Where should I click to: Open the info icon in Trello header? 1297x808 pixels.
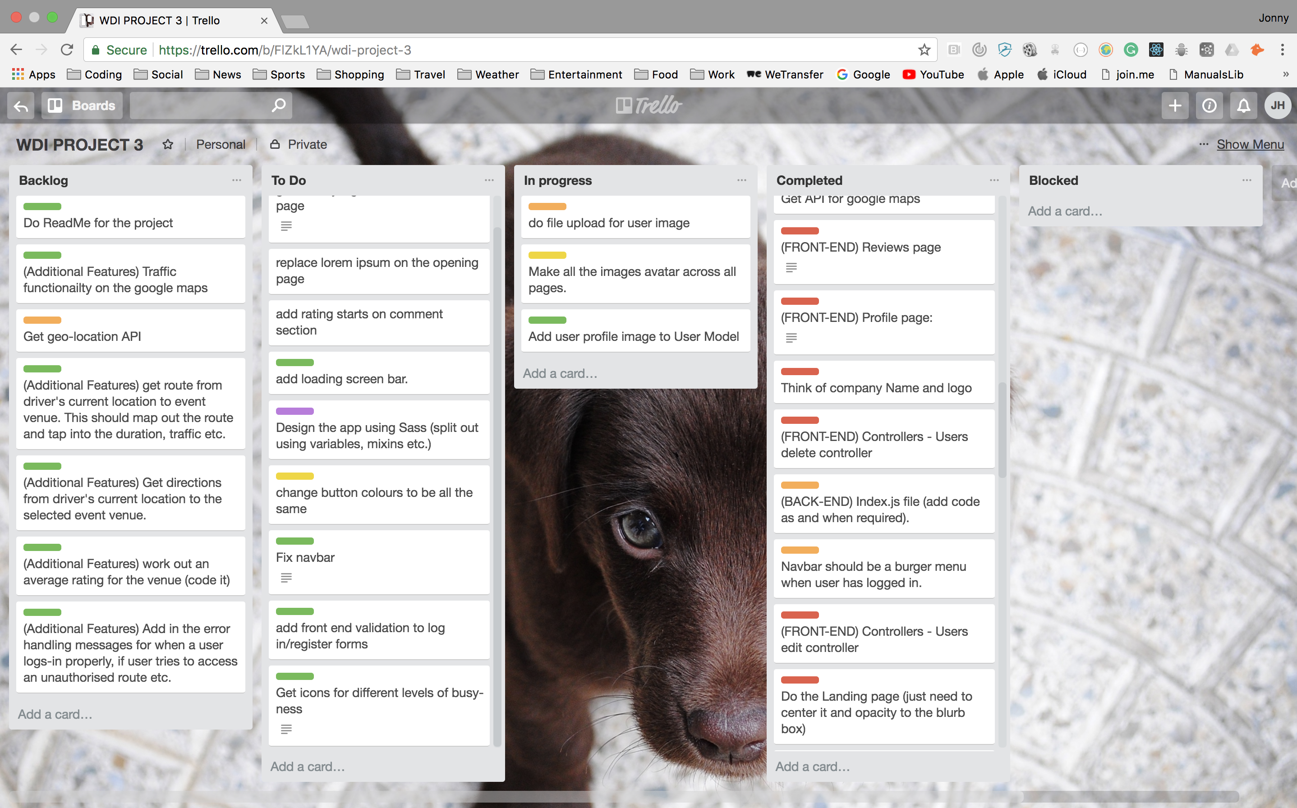coord(1209,106)
